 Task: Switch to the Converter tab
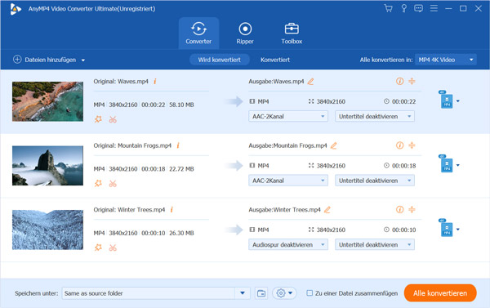(x=198, y=33)
